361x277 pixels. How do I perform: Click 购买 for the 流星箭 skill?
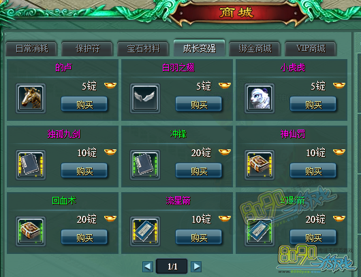tap(199, 238)
